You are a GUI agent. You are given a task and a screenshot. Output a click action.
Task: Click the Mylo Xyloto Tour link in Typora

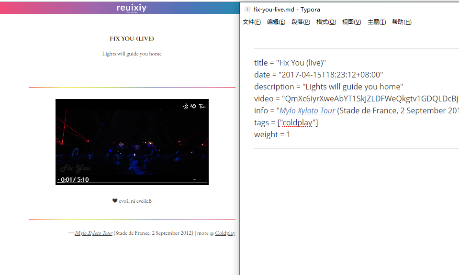(x=307, y=110)
